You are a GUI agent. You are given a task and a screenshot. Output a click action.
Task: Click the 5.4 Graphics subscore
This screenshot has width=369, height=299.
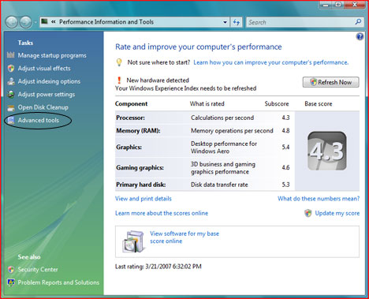click(285, 148)
